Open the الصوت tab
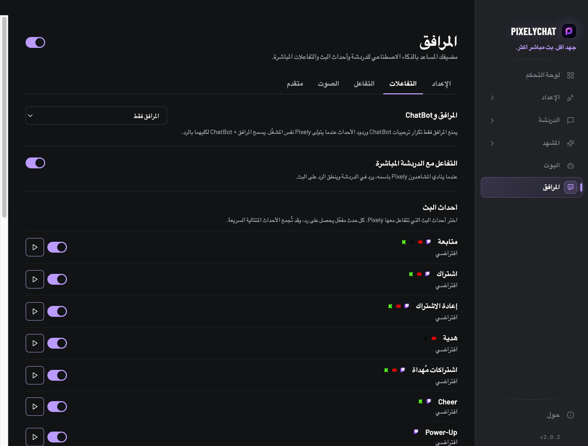Image resolution: width=588 pixels, height=446 pixels. click(329, 84)
